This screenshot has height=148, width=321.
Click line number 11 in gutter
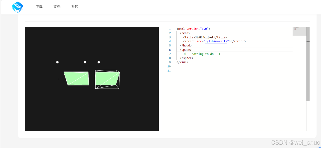[169, 71]
